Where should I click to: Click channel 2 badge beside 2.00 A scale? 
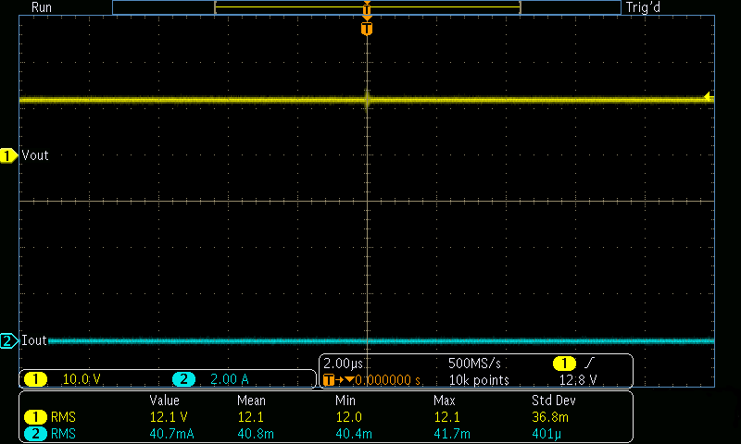pyautogui.click(x=183, y=379)
